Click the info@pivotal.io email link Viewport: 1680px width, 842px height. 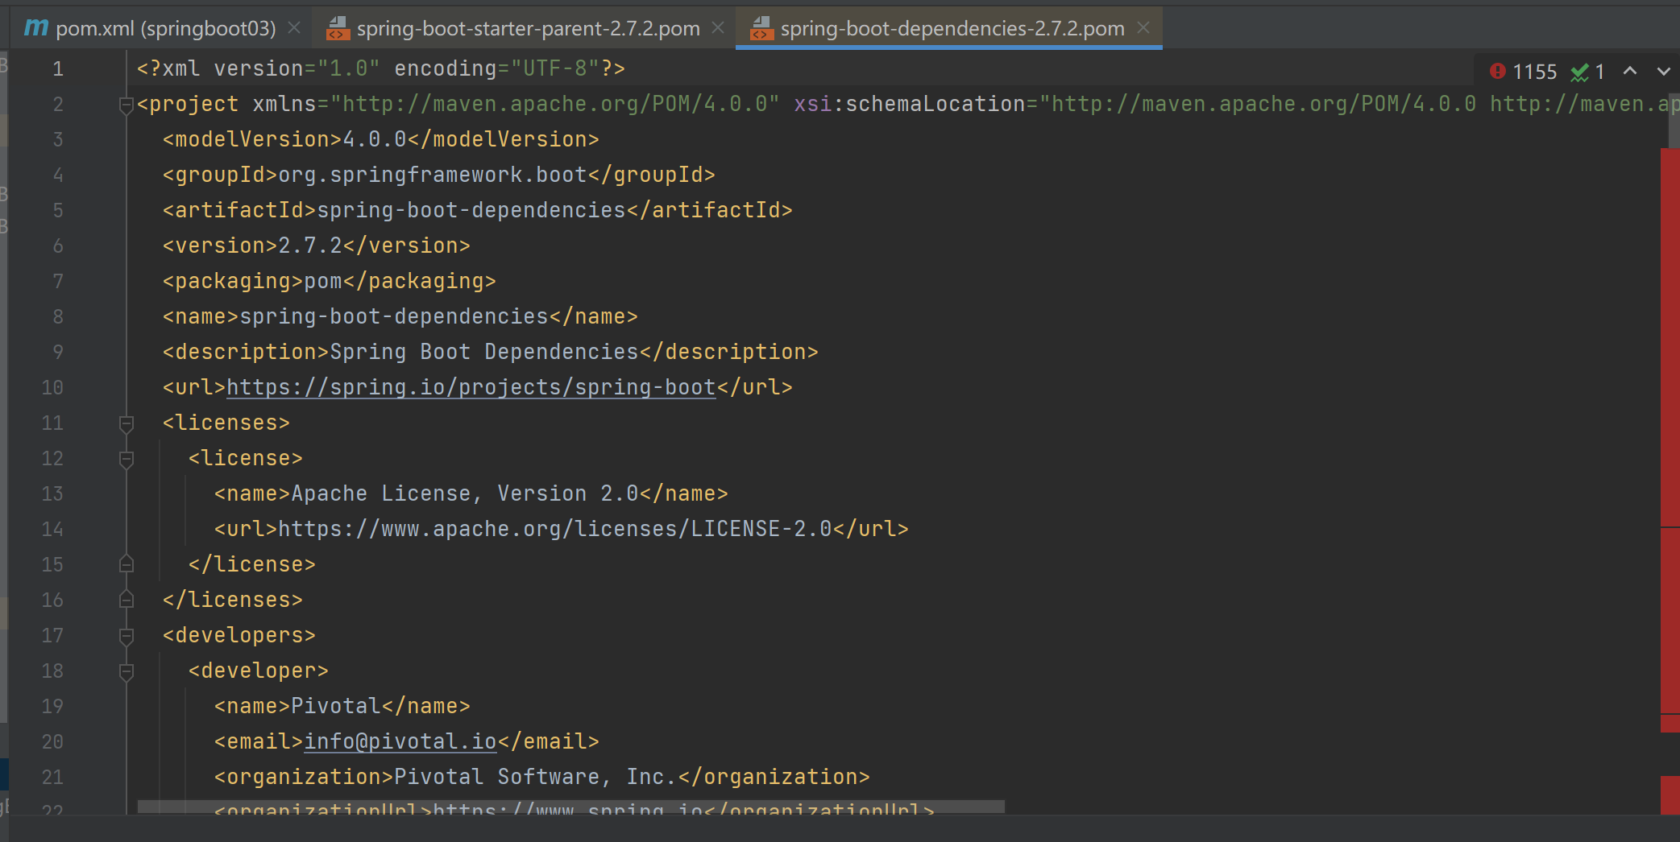pos(400,741)
